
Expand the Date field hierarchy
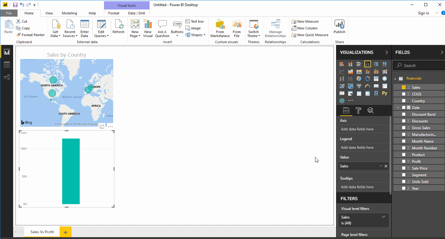(398, 107)
